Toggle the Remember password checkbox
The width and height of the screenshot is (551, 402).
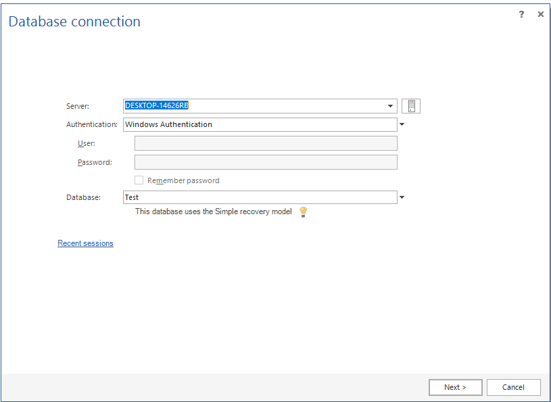tap(139, 180)
